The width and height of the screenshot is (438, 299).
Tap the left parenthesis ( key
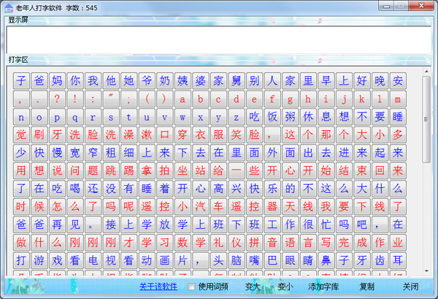(x=147, y=99)
